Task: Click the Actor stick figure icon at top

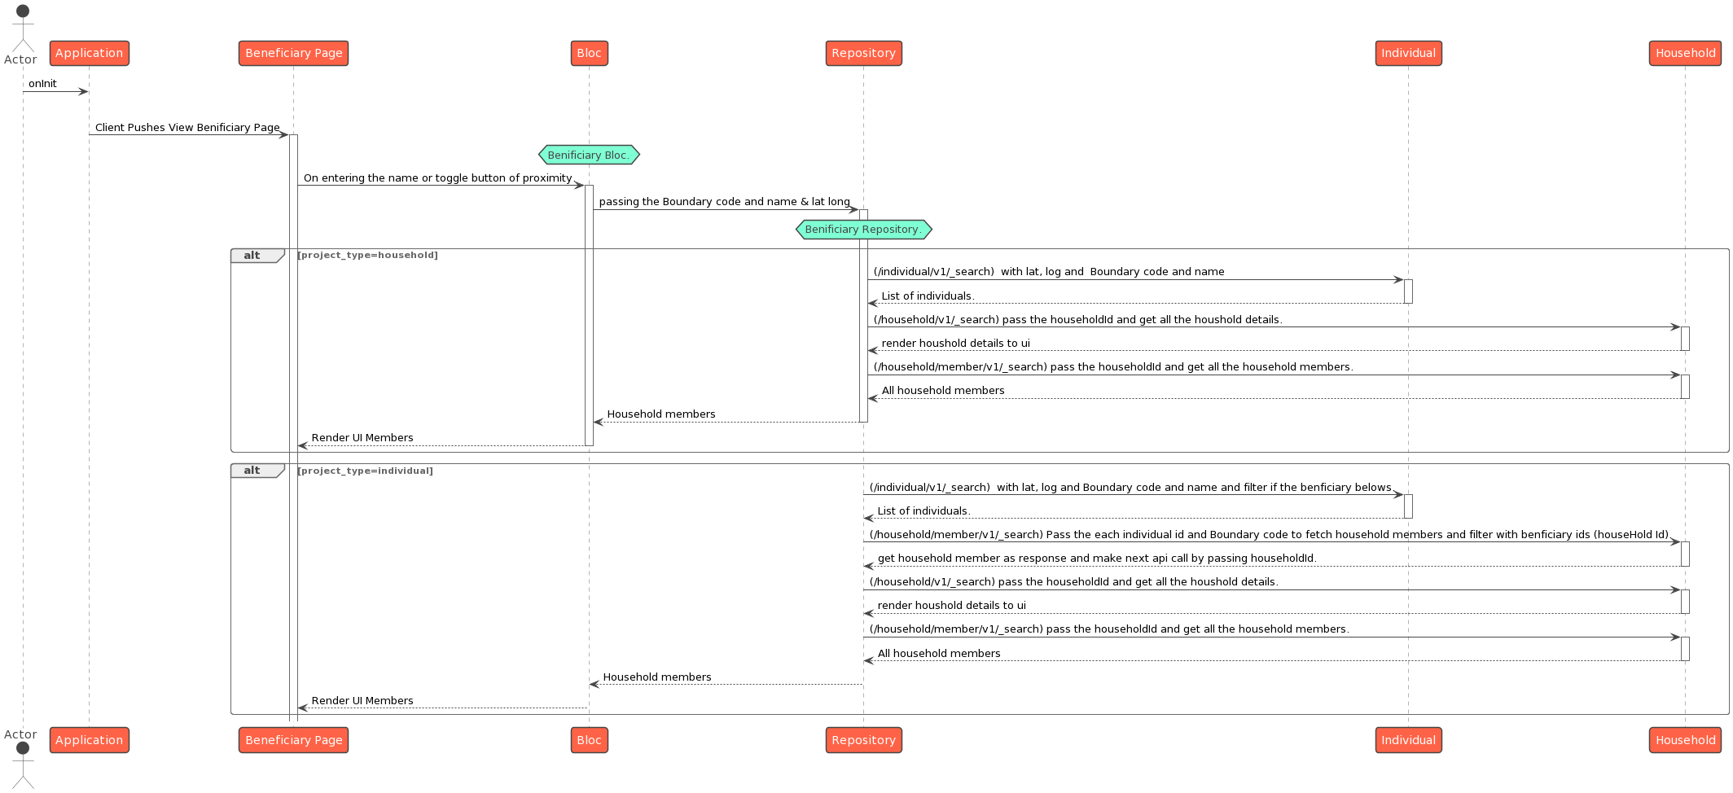Action: tap(23, 28)
